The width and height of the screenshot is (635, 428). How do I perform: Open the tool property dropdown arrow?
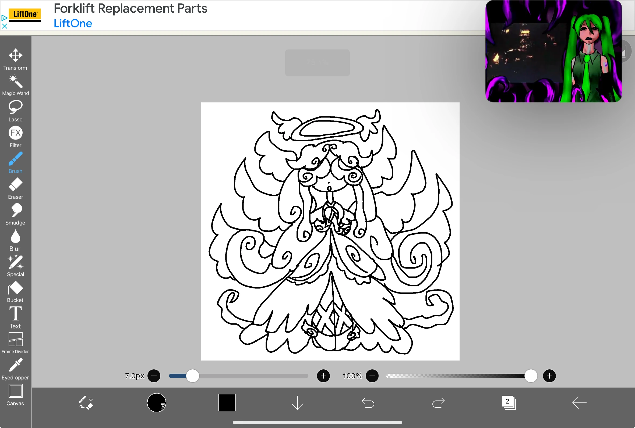[x=297, y=403]
